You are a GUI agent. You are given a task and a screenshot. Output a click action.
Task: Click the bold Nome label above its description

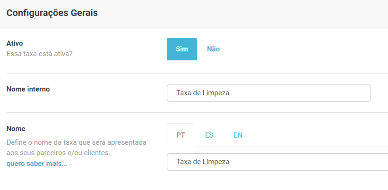pos(16,128)
